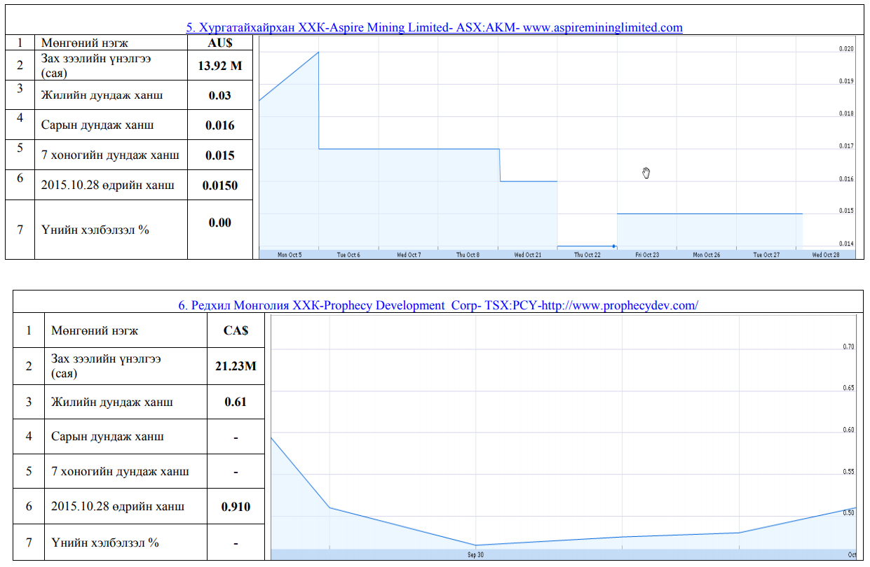Click the 0.70 y-axis label on Prophecy chart

848,347
